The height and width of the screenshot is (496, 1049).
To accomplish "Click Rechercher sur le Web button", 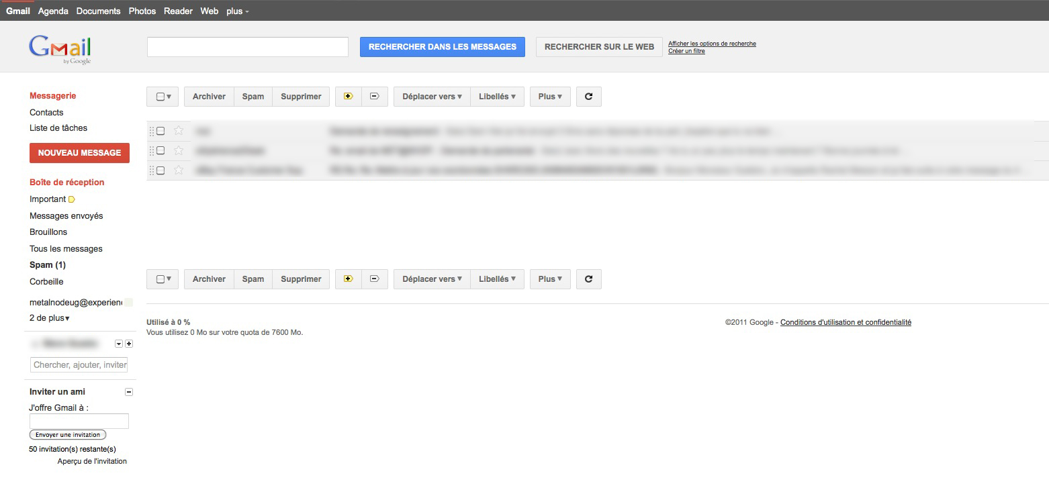I will [599, 47].
